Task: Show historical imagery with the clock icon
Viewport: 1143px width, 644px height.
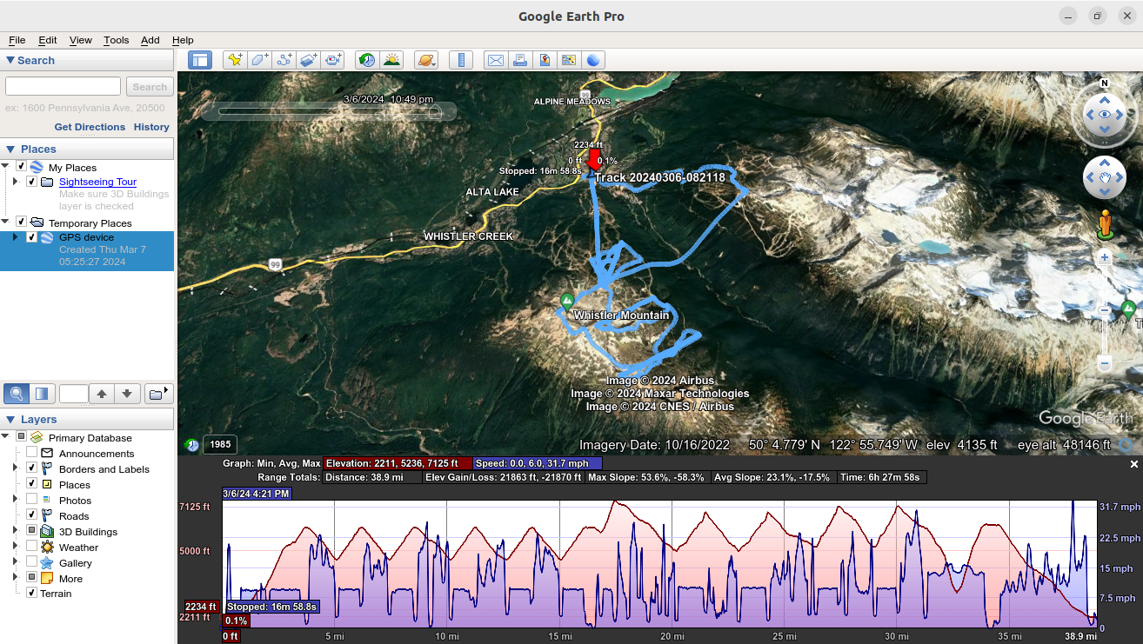Action: point(367,60)
